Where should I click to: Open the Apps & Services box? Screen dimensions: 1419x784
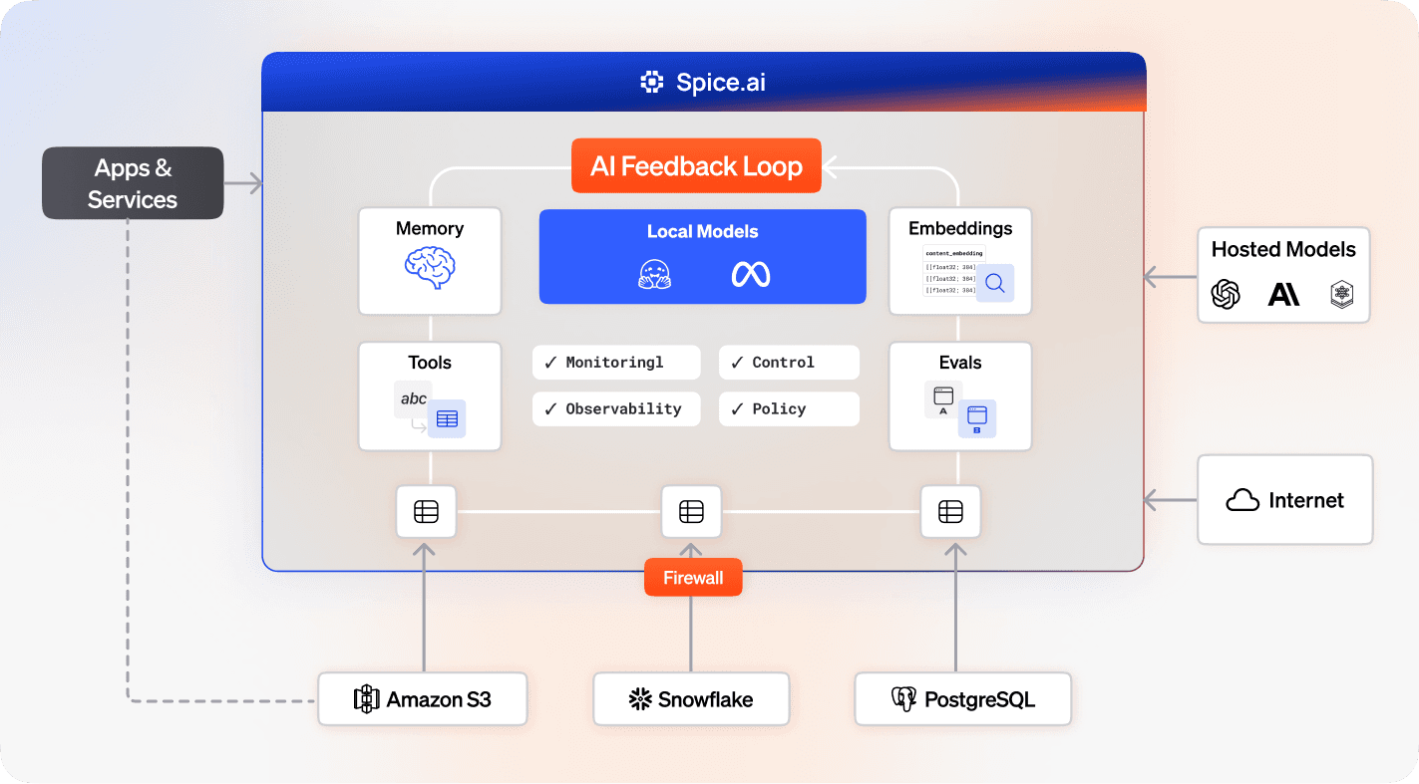(x=132, y=182)
